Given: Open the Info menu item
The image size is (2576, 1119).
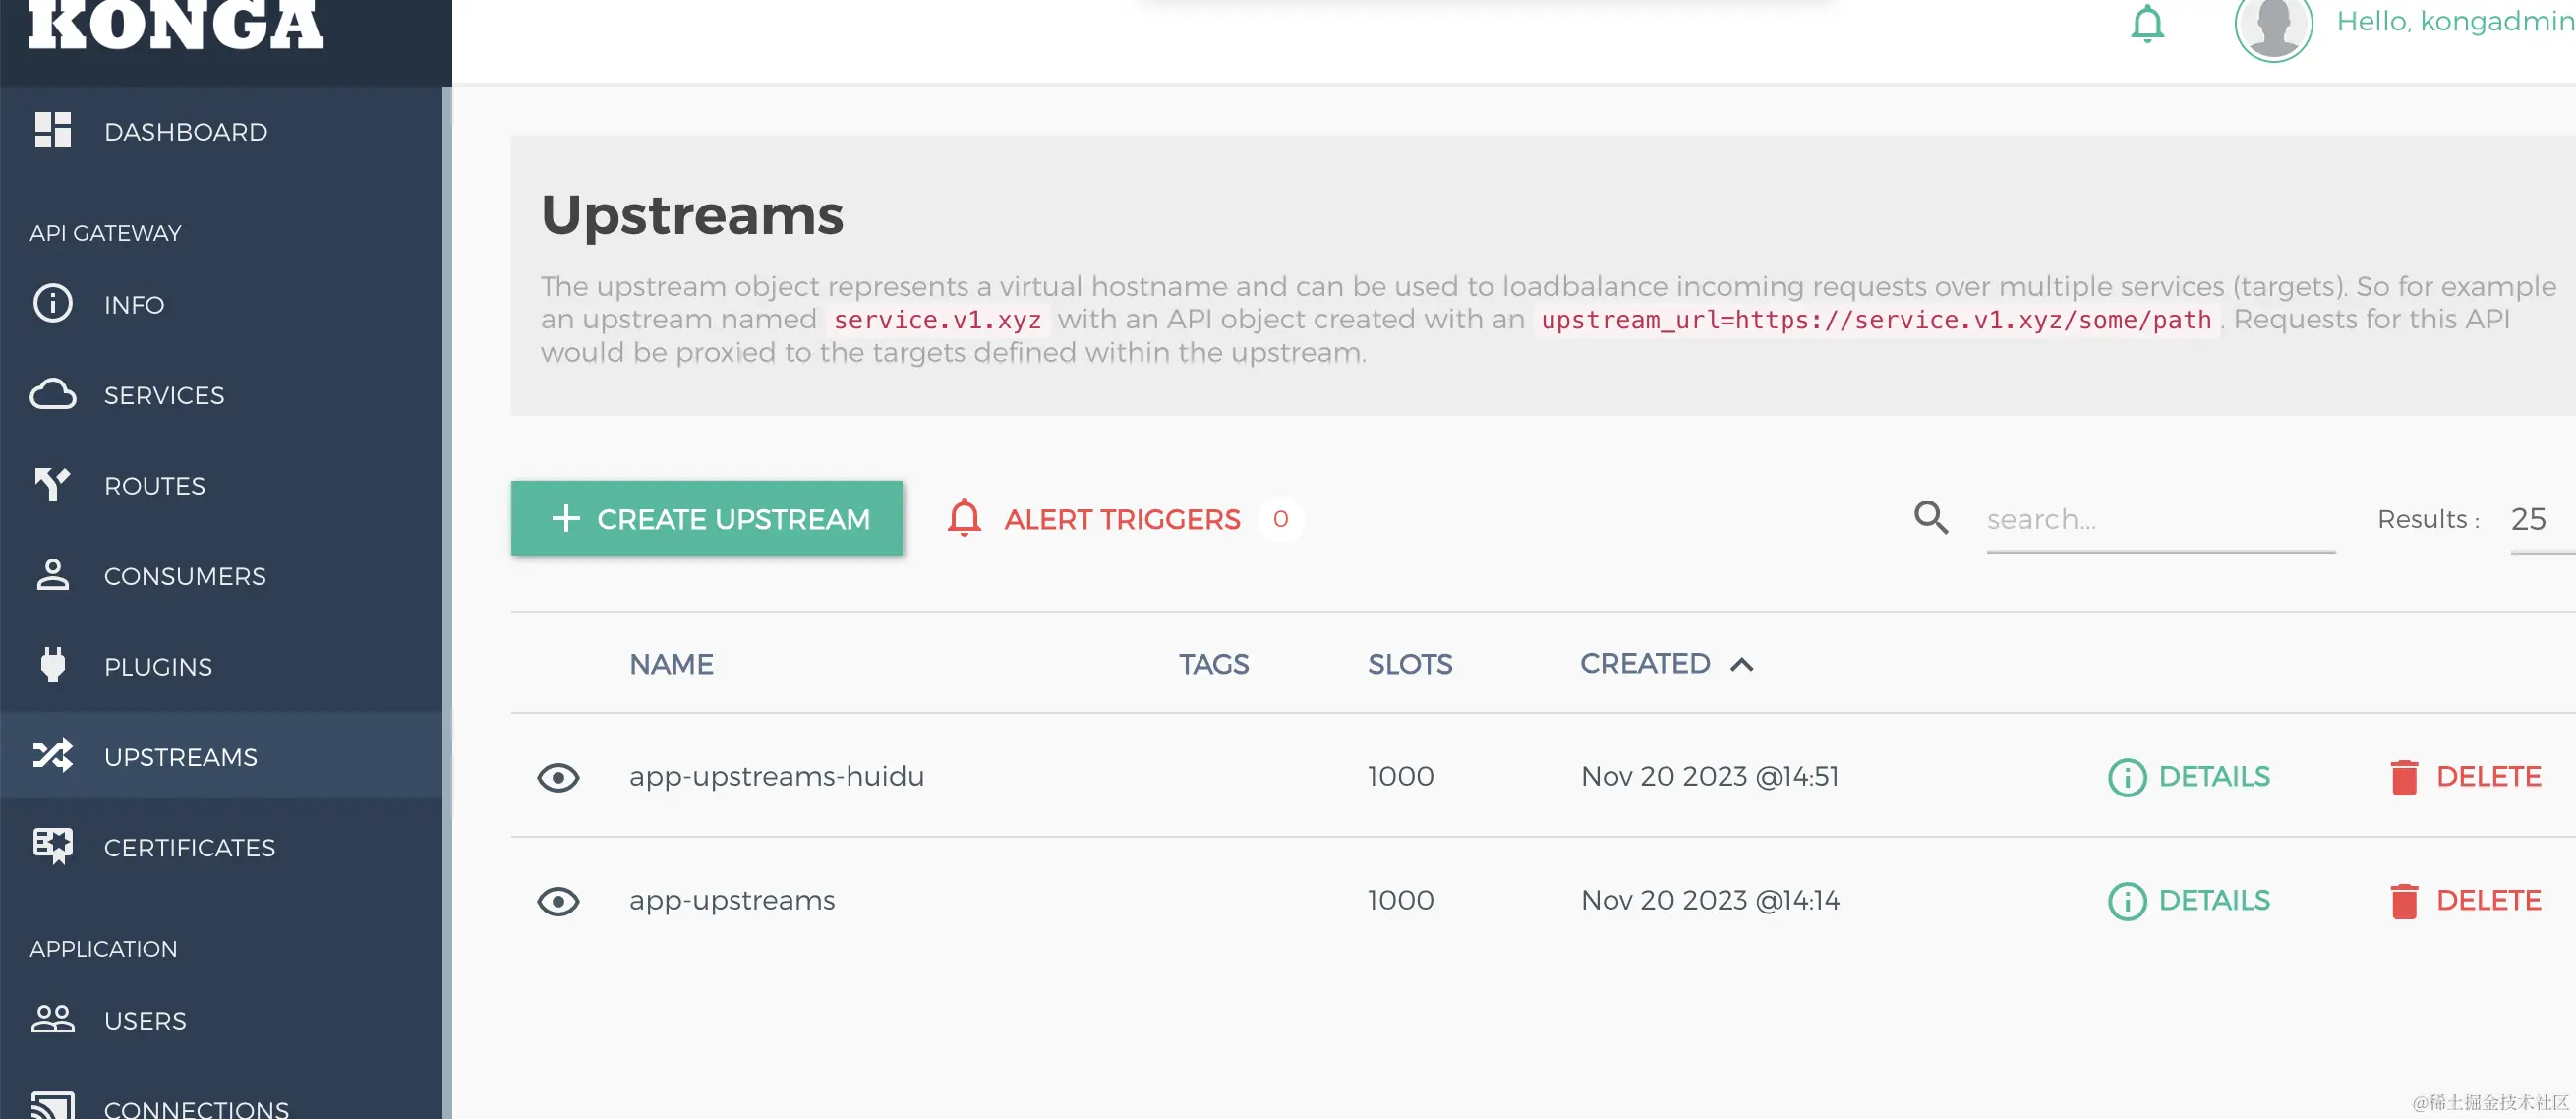Looking at the screenshot, I should [134, 304].
